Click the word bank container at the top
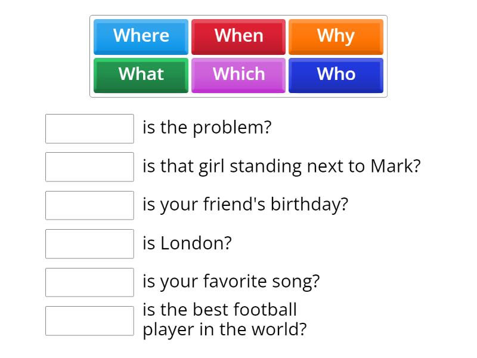Image resolution: width=477 pixels, height=358 pixels. click(x=238, y=55)
